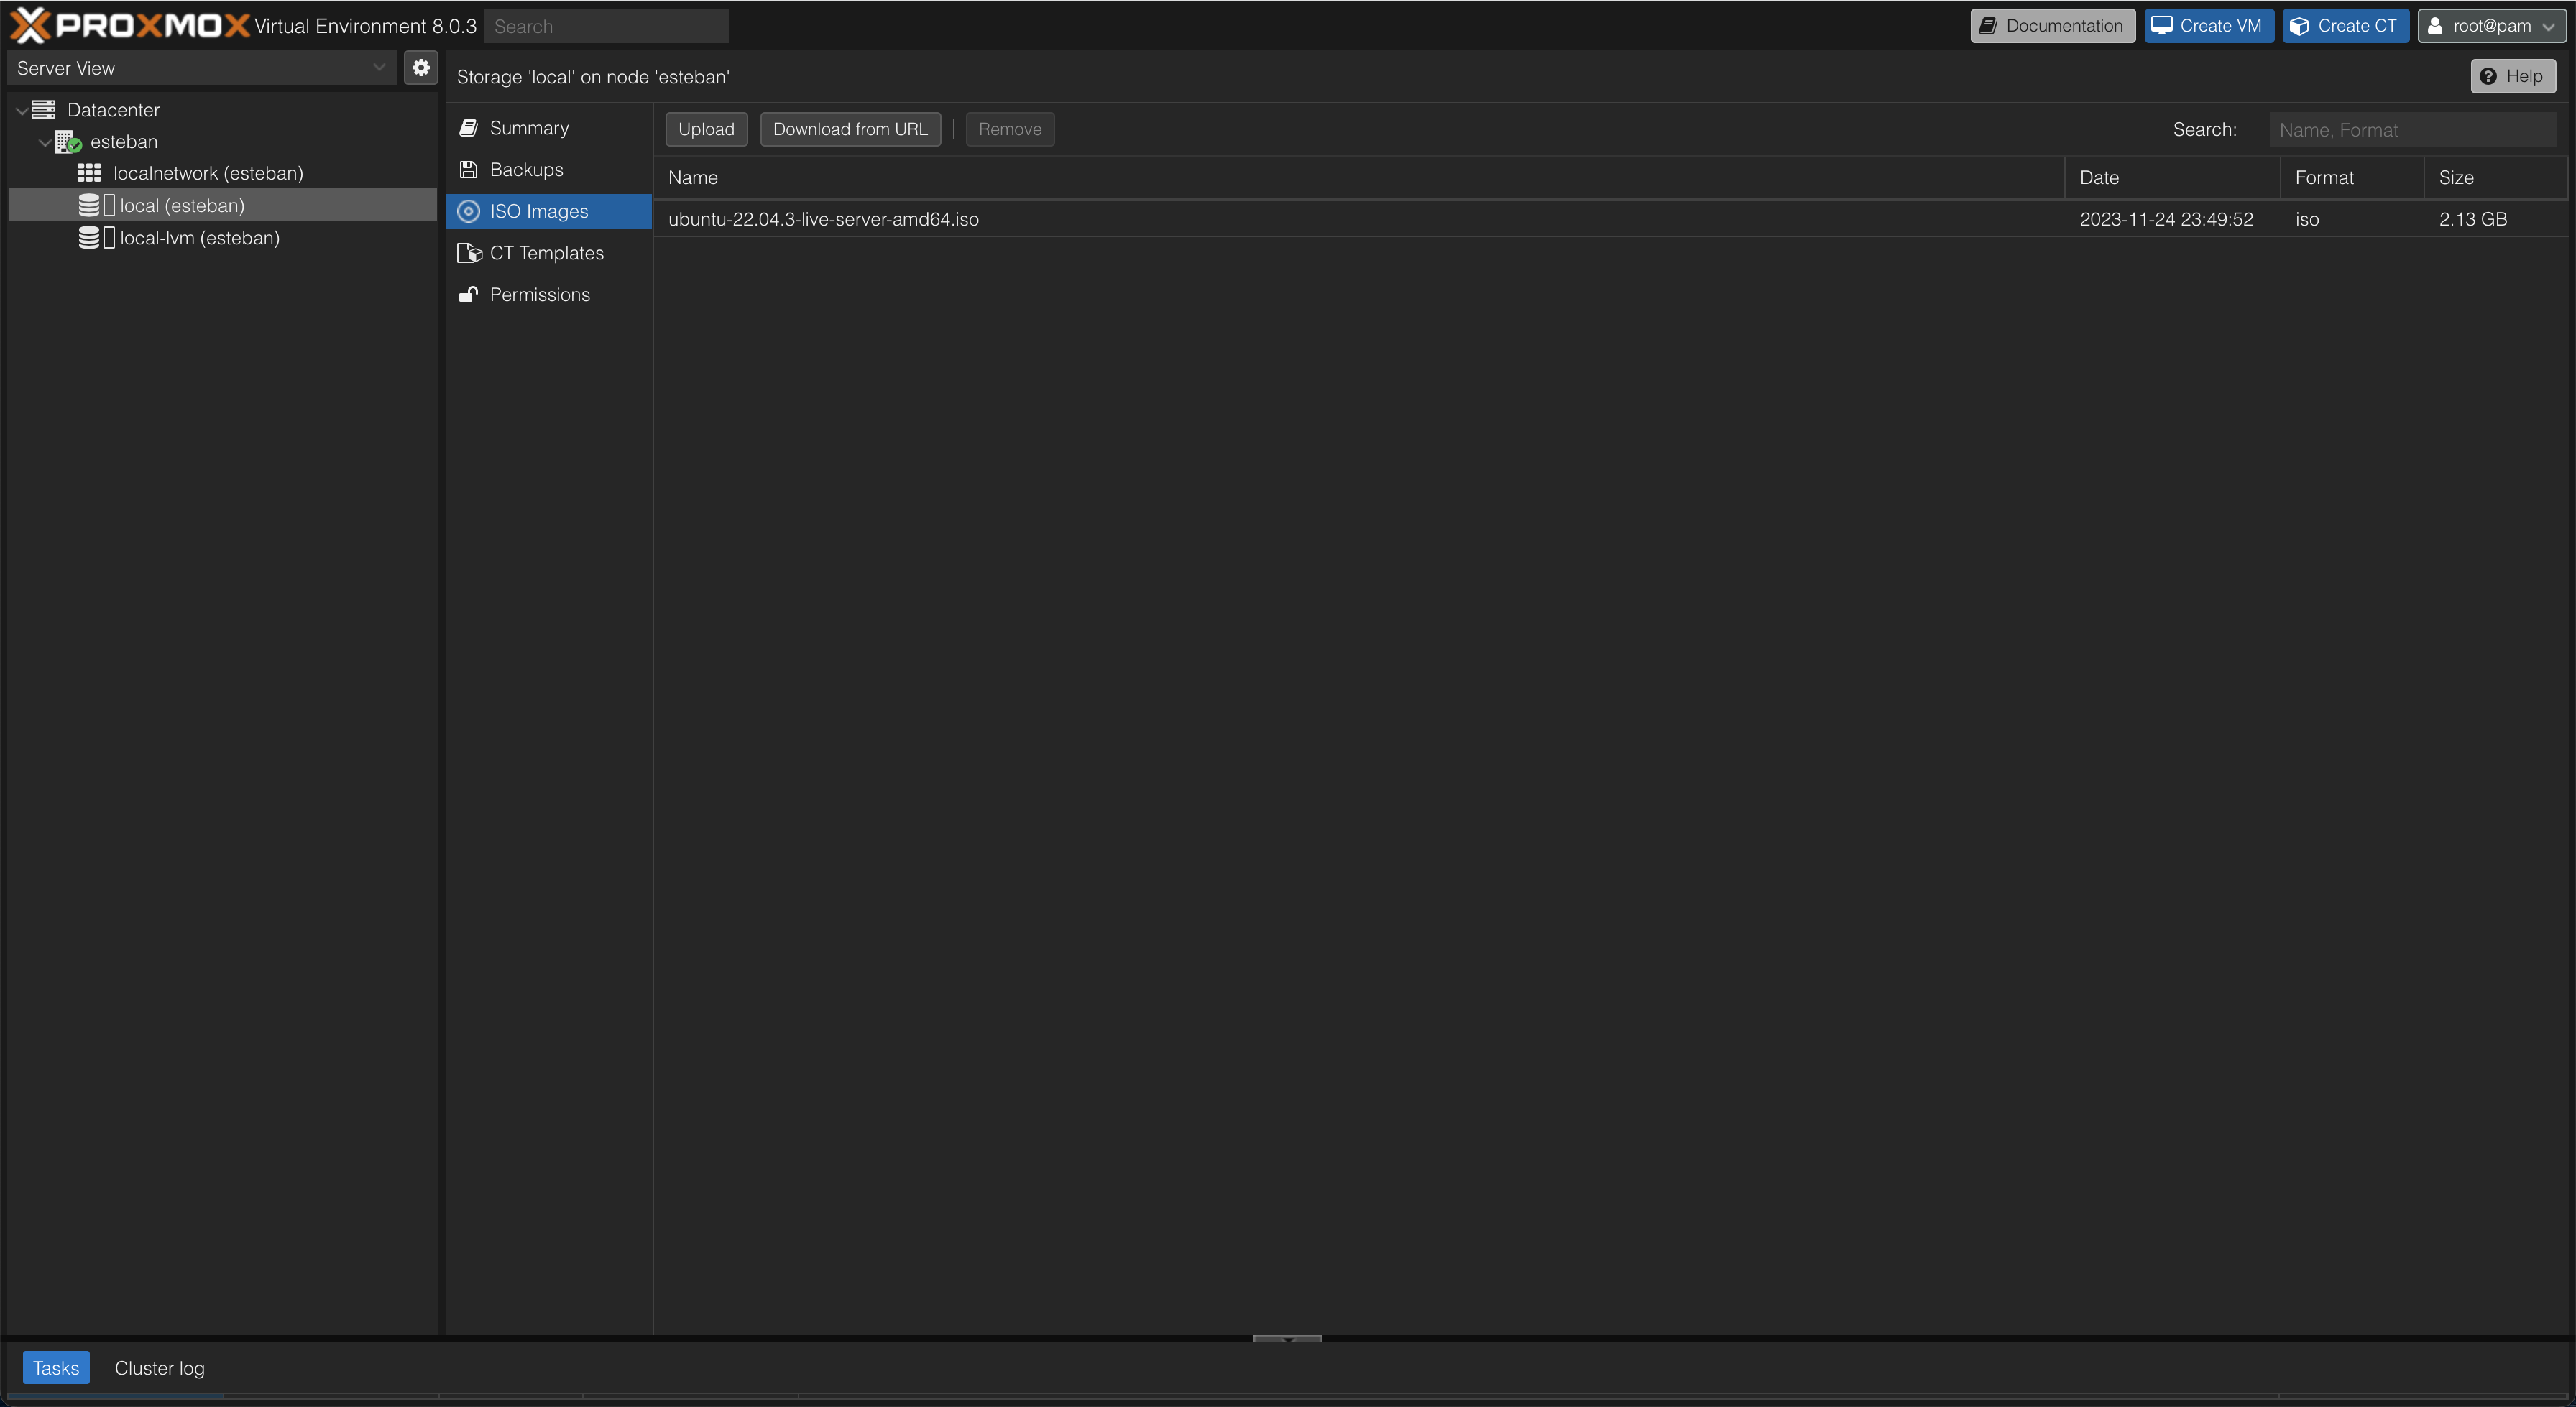Click the Backups floppy disk icon

click(x=468, y=170)
